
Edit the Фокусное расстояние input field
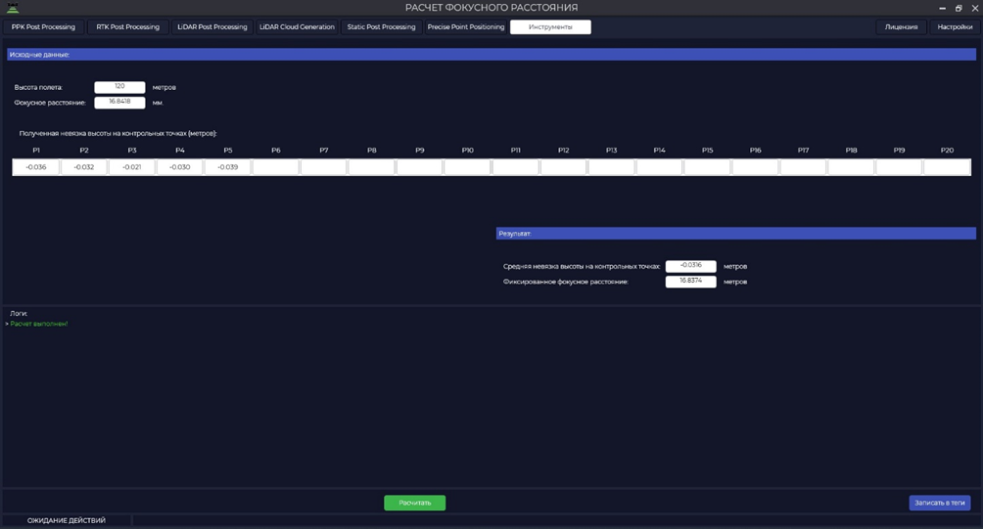(119, 102)
